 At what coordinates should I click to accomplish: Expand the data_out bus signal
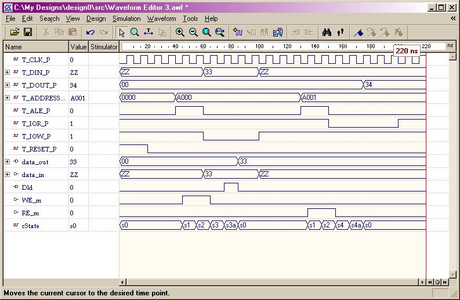point(7,162)
